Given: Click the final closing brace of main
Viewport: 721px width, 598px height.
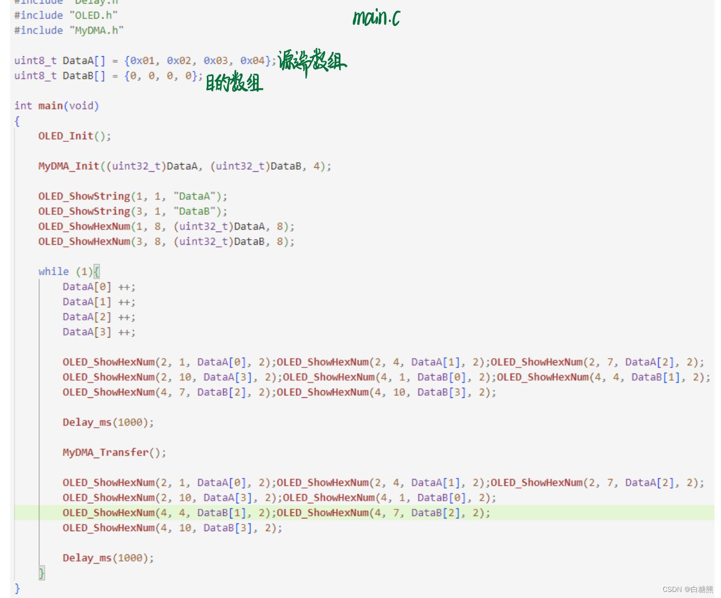Looking at the screenshot, I should pyautogui.click(x=17, y=588).
